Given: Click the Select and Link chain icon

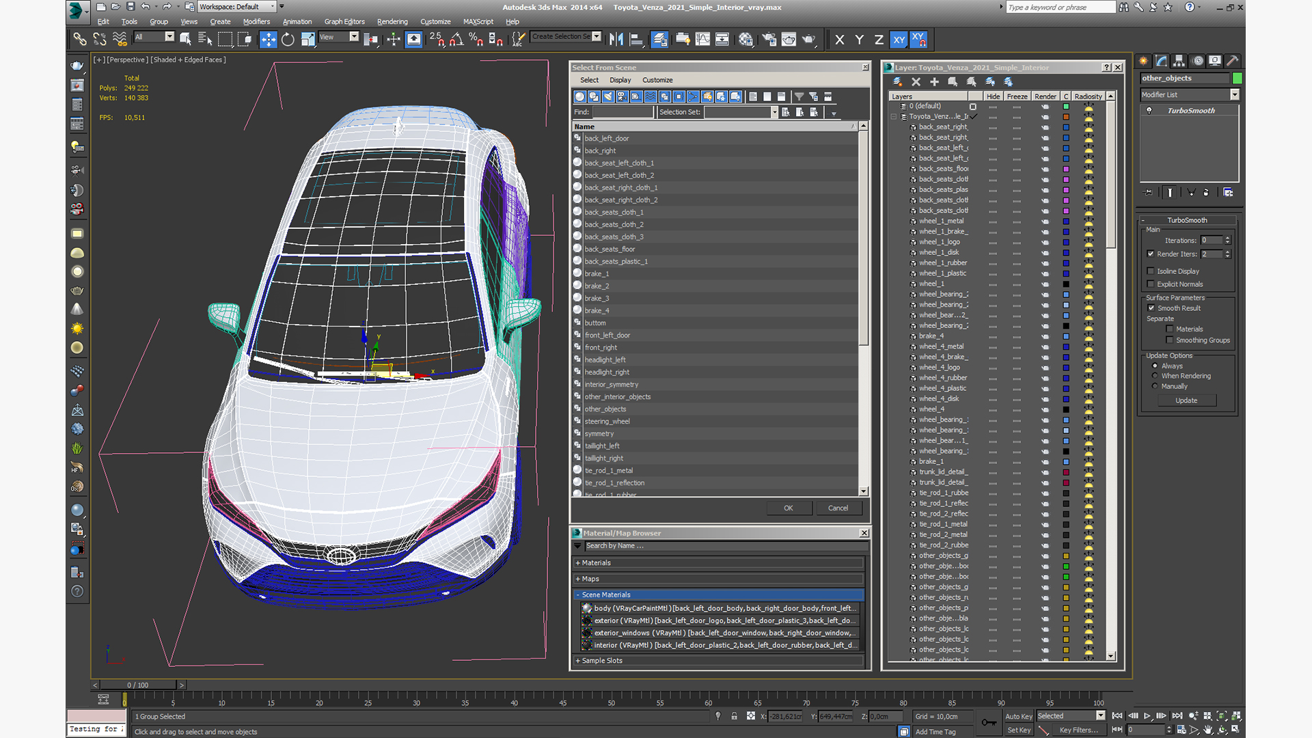Looking at the screenshot, I should 80,40.
